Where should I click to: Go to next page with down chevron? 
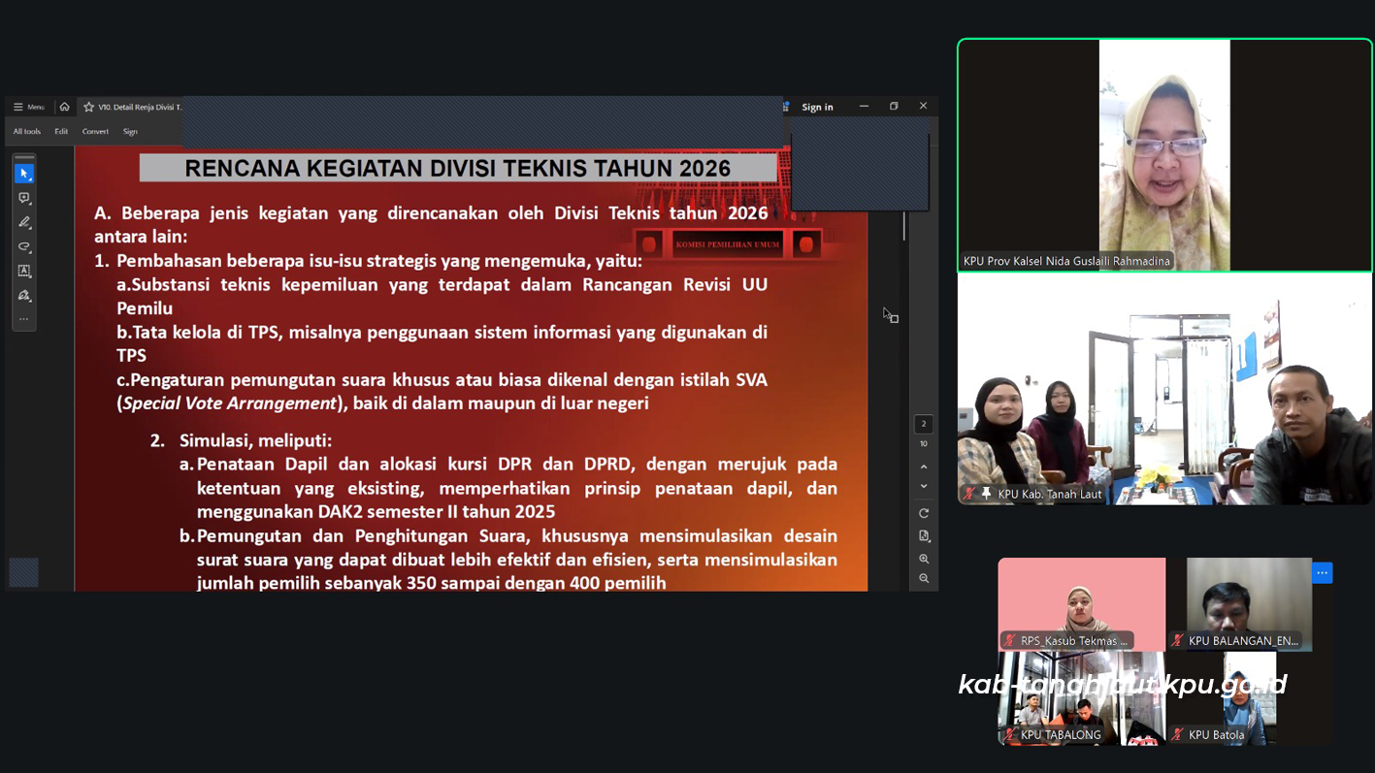(x=924, y=486)
